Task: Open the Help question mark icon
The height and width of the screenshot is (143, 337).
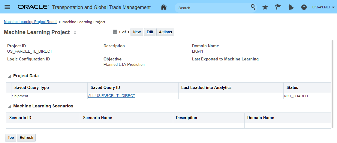Action: point(304,7)
